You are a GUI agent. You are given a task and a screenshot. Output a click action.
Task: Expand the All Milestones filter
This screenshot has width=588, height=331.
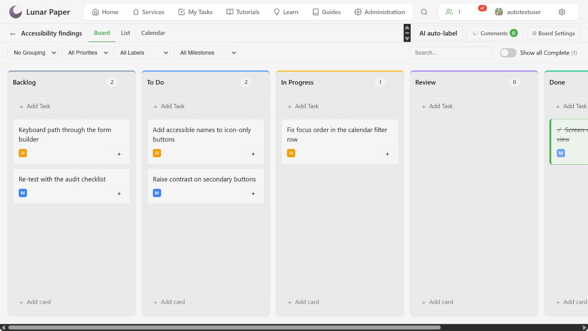[206, 53]
